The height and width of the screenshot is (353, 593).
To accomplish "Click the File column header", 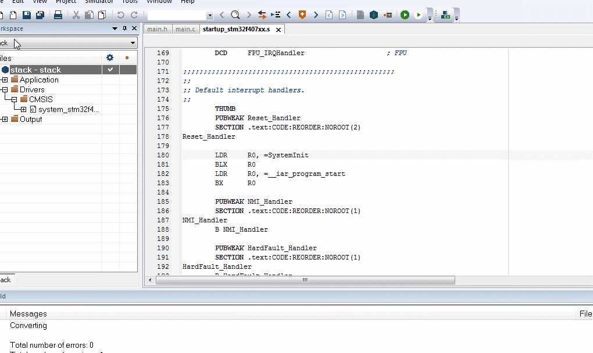I will coord(585,314).
